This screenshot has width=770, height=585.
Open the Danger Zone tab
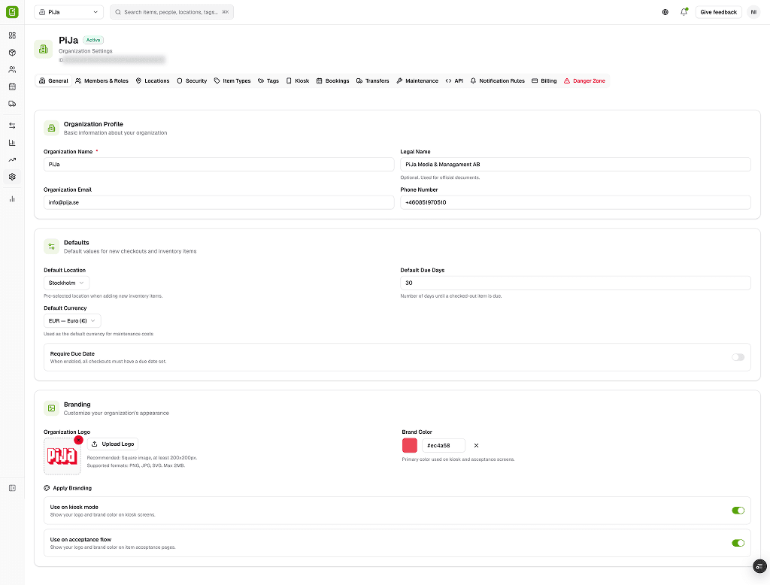[584, 80]
